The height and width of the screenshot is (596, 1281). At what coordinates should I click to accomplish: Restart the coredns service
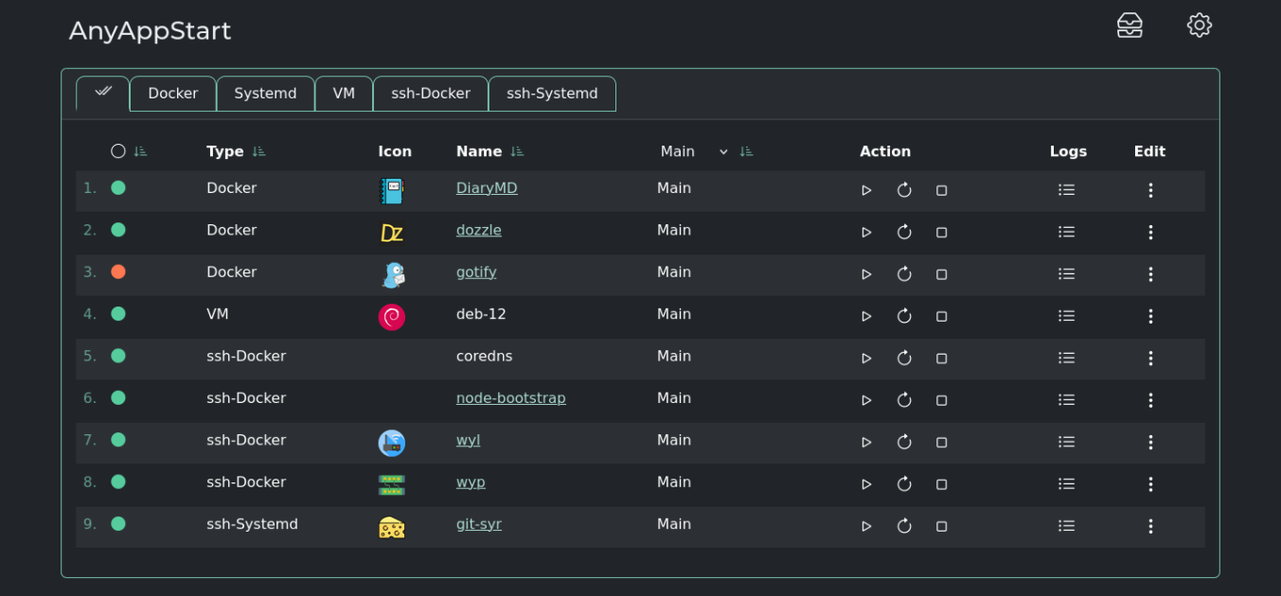coord(904,358)
